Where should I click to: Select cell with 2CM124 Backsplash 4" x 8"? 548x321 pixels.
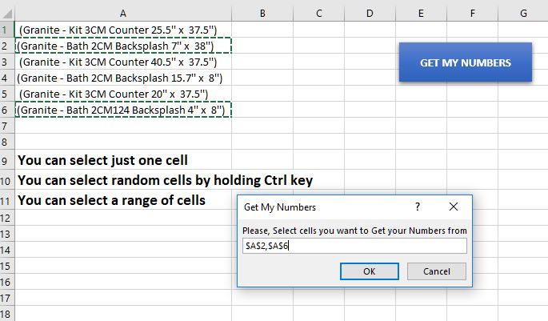[123, 110]
